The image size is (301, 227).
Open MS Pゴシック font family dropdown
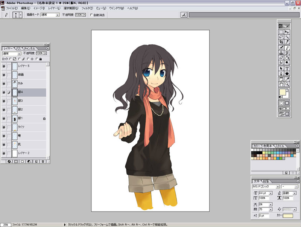coord(278,187)
